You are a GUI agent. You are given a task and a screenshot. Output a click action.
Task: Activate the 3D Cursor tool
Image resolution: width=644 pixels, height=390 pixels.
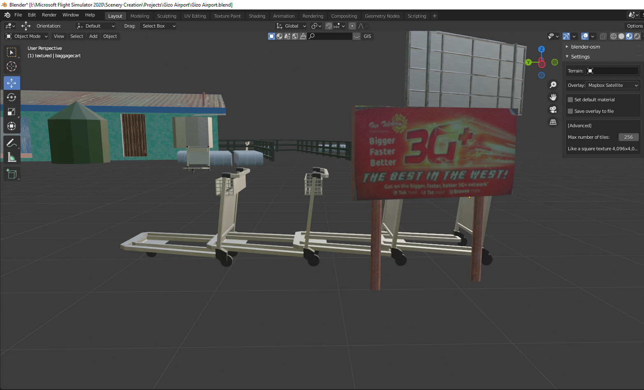12,66
